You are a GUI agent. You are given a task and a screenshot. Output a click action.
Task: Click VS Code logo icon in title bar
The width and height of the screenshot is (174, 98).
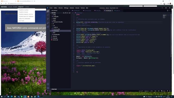click(x=48, y=8)
